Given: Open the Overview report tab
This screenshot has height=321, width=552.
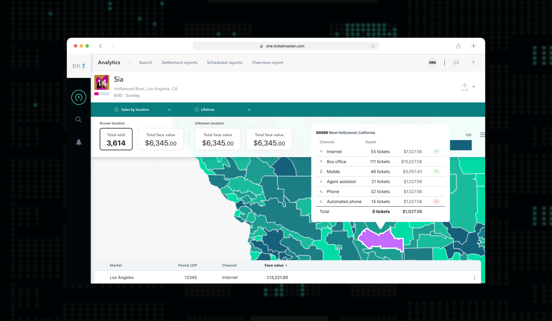Looking at the screenshot, I should [268, 62].
